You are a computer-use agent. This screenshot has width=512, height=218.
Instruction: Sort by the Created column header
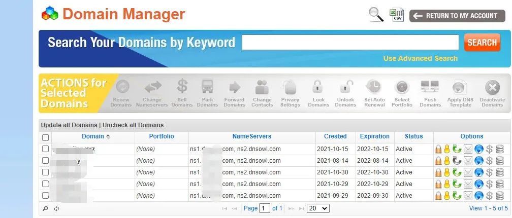click(335, 136)
